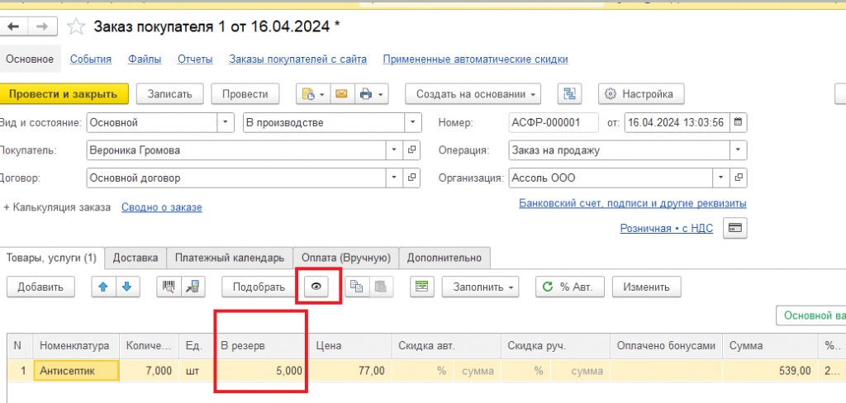Image resolution: width=846 pixels, height=403 pixels.
Task: Open События link
Action: (91, 59)
